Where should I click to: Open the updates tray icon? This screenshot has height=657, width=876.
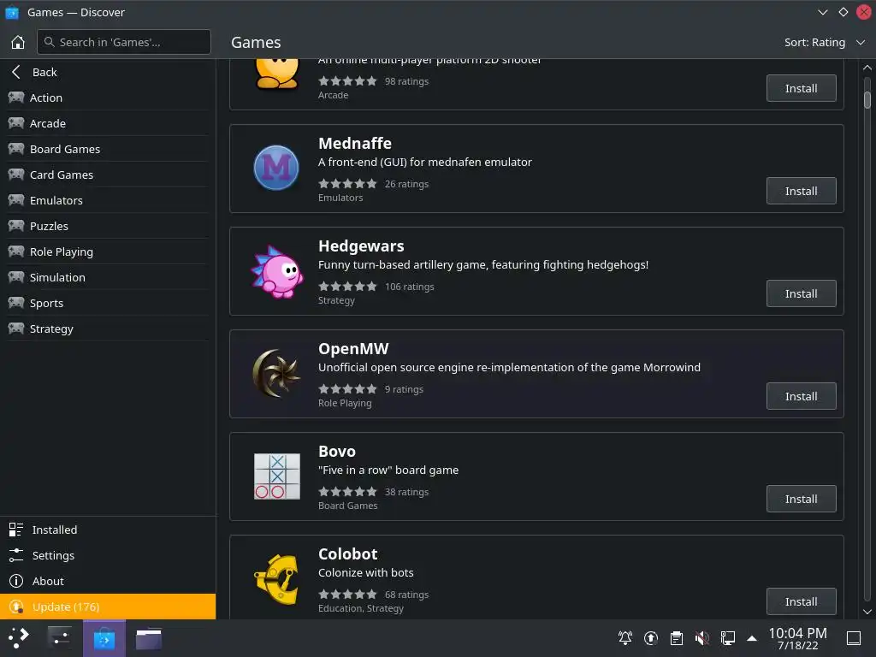click(651, 637)
